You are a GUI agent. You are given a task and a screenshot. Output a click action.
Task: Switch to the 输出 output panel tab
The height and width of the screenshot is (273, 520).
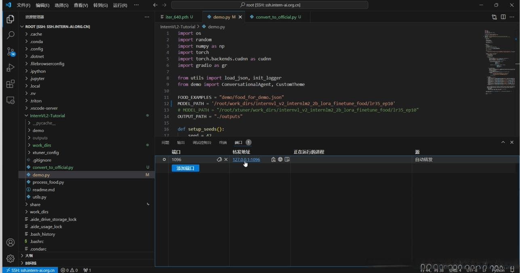[x=181, y=143]
